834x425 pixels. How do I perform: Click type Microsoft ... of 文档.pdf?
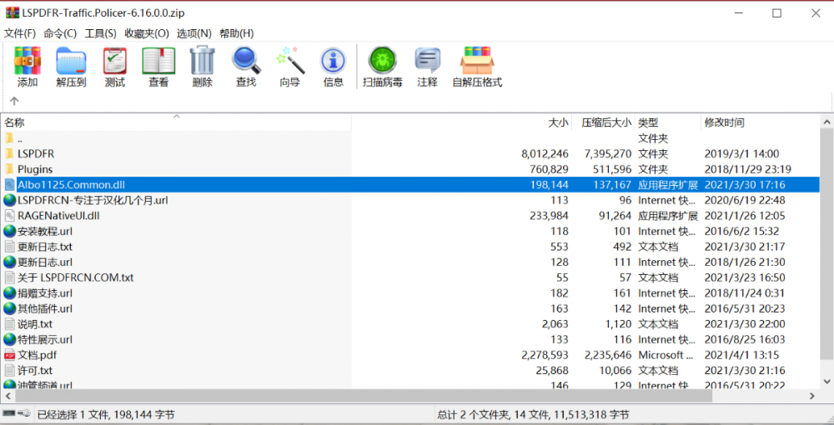[x=666, y=355]
